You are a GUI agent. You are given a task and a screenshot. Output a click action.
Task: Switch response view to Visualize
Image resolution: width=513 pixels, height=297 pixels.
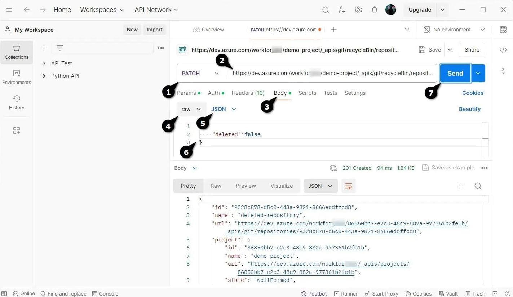pos(282,186)
